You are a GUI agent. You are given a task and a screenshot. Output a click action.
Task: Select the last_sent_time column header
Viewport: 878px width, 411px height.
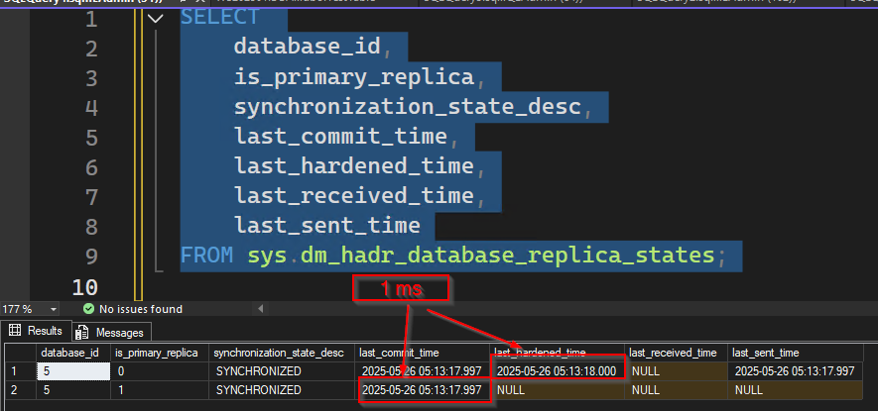(x=795, y=353)
